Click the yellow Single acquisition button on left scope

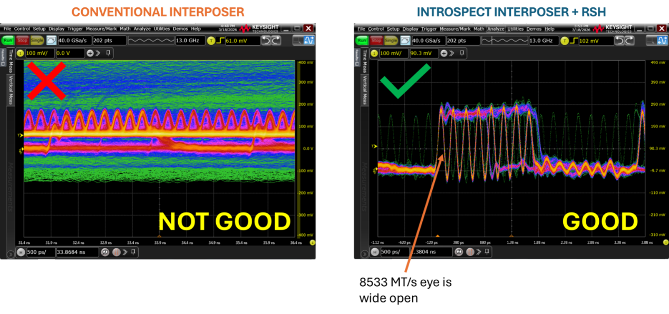point(36,41)
